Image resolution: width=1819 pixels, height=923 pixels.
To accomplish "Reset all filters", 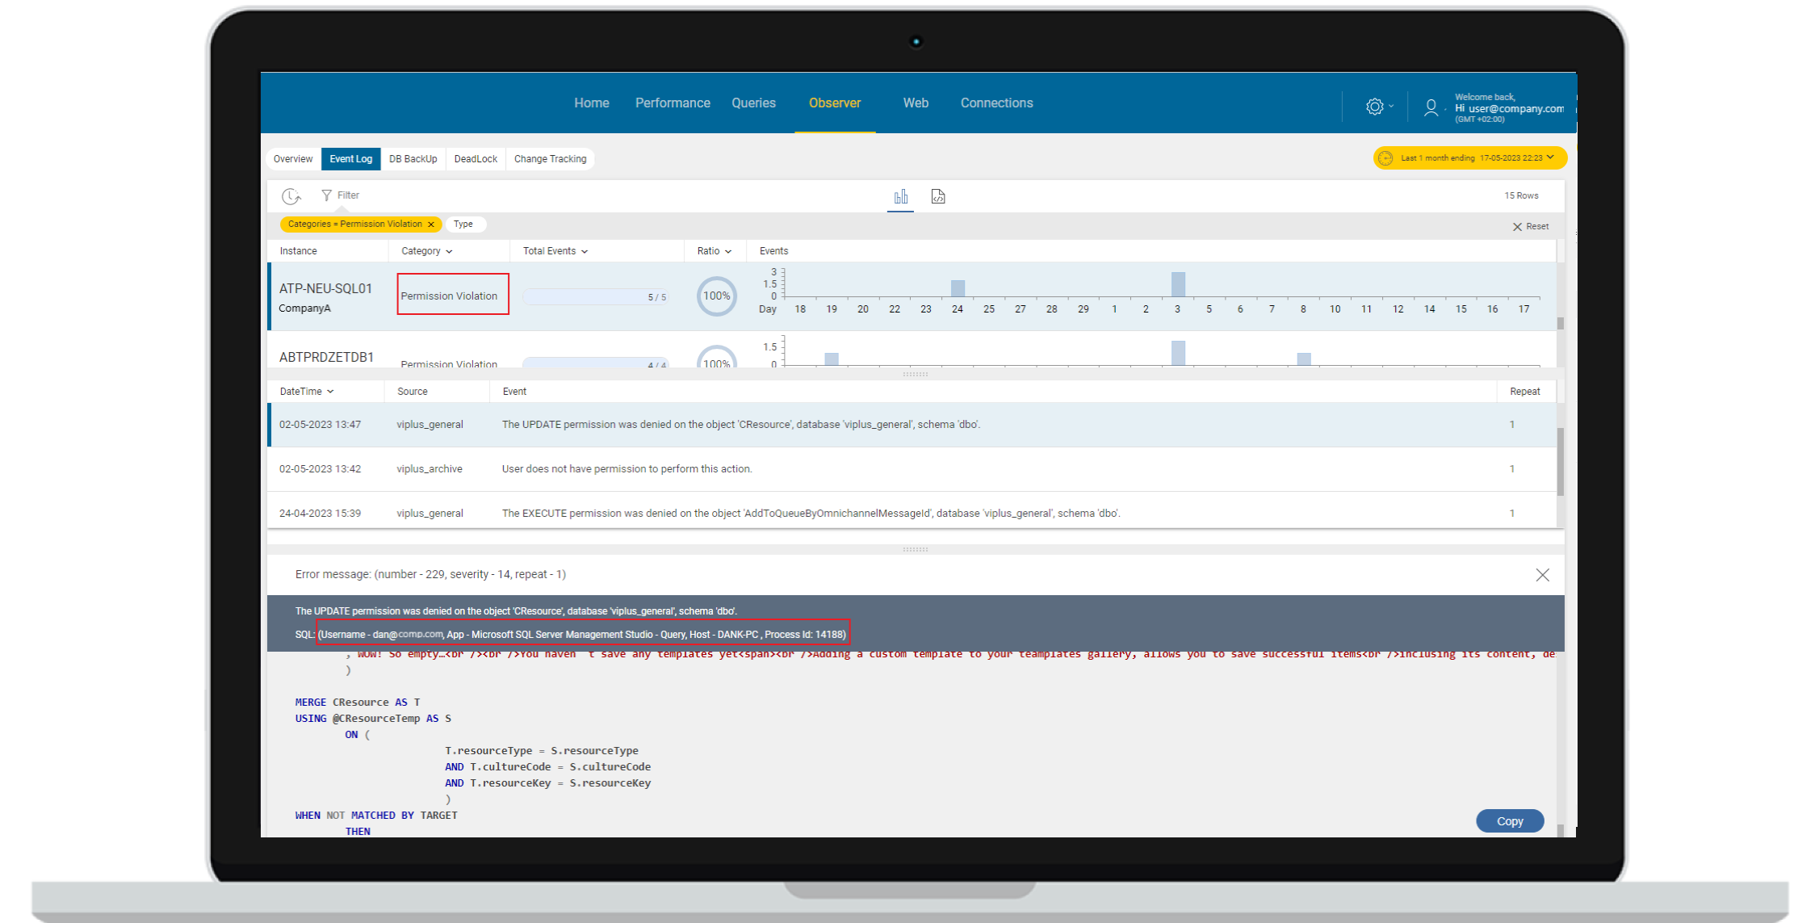I will (1531, 227).
